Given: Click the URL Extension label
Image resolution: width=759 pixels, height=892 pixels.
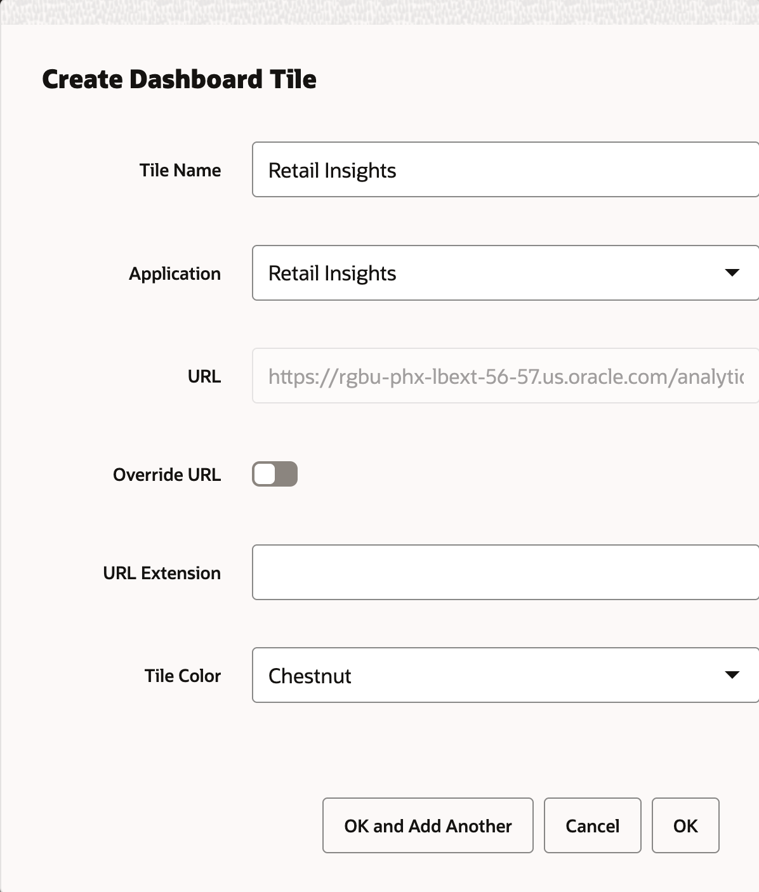Looking at the screenshot, I should coord(162,573).
